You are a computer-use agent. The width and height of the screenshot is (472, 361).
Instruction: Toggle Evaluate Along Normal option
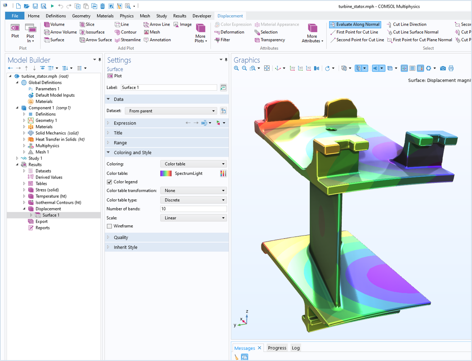pos(355,24)
